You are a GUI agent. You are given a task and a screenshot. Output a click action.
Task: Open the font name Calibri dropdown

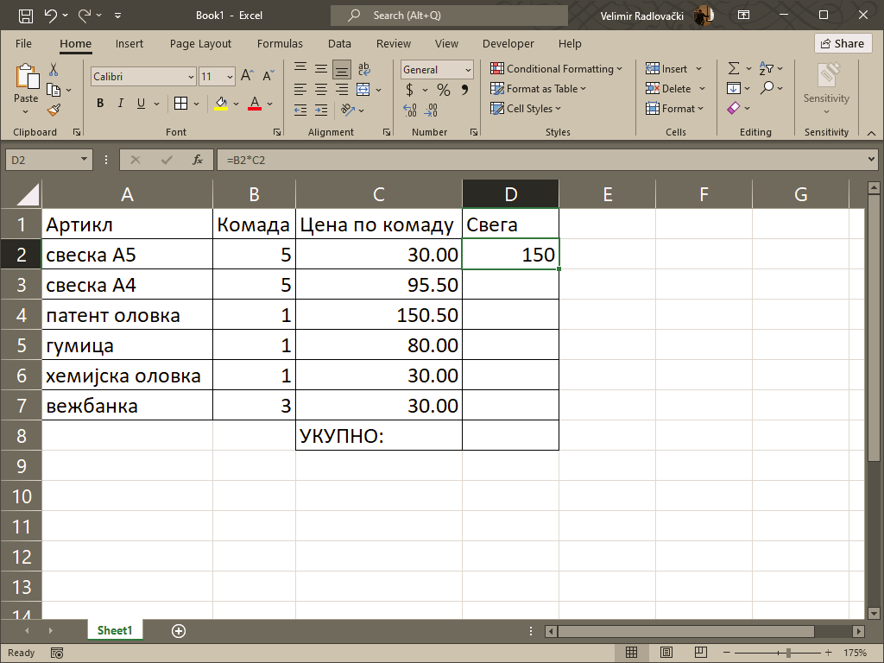pyautogui.click(x=191, y=77)
